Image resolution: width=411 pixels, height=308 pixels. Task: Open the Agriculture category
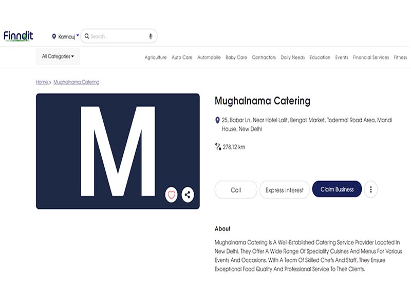156,57
